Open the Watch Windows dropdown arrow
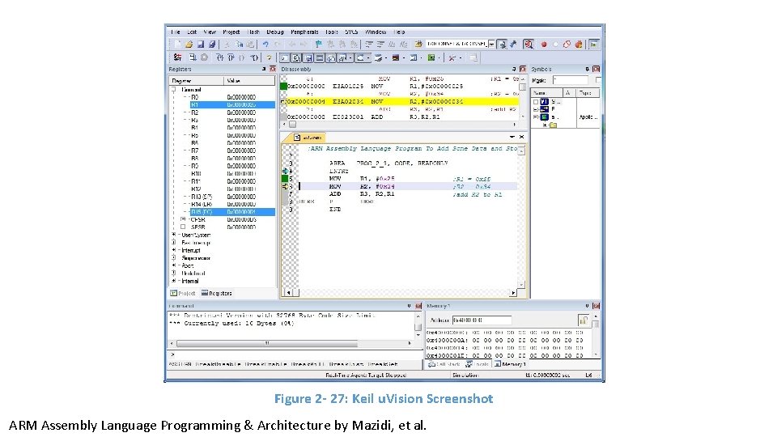The height and width of the screenshot is (437, 777). 350,57
